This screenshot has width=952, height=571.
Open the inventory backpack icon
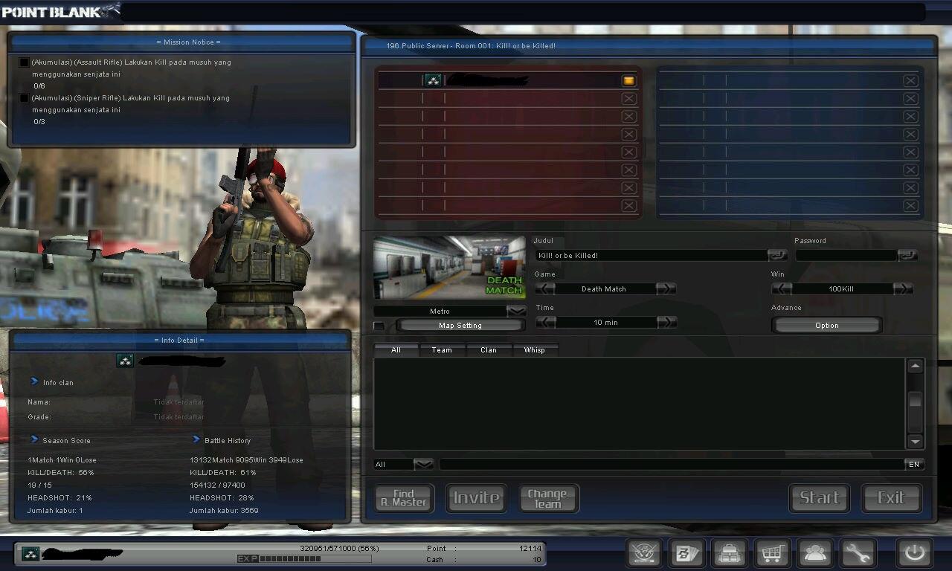729,554
